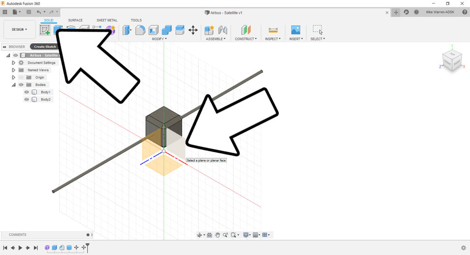Click the Undo arrow
This screenshot has width=470, height=255.
[39, 12]
